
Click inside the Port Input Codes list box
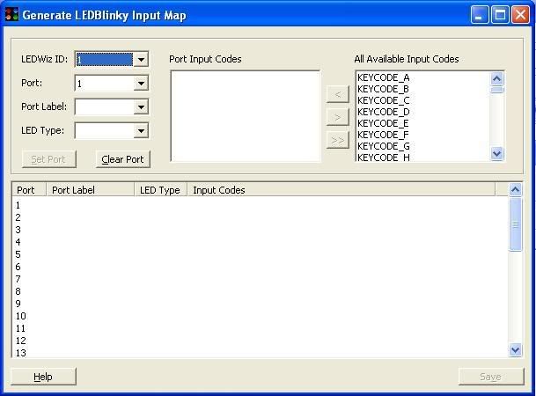tap(246, 116)
